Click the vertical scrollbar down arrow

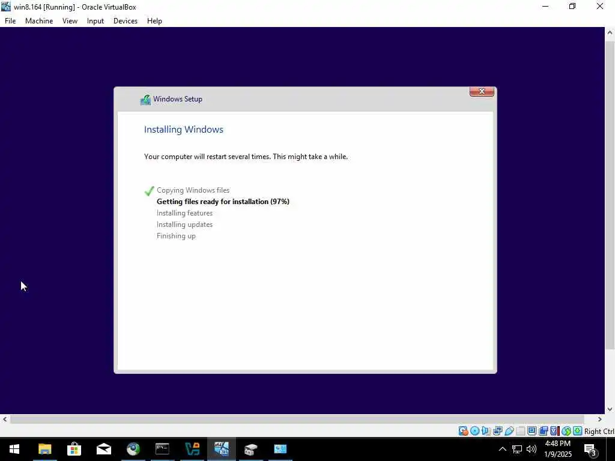coord(610,409)
